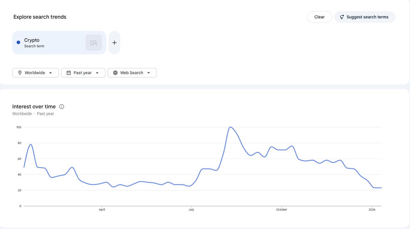Click the Explore search trends heading
The width and height of the screenshot is (410, 229).
click(x=40, y=17)
